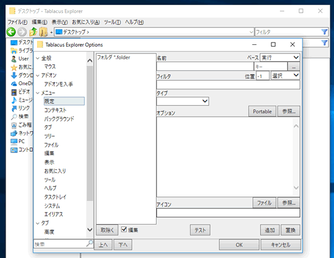This screenshot has height=258, width=334.
Task: Select the フォルダ *.folder list entry
Action: [114, 58]
